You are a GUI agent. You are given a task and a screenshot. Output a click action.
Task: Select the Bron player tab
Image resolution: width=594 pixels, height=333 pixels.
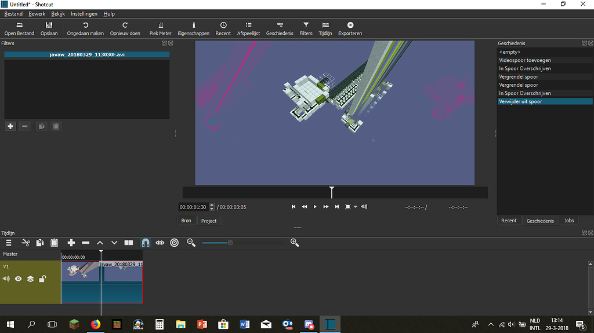pyautogui.click(x=186, y=221)
